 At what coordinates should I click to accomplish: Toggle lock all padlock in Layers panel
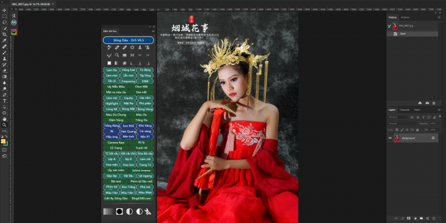click(417, 130)
